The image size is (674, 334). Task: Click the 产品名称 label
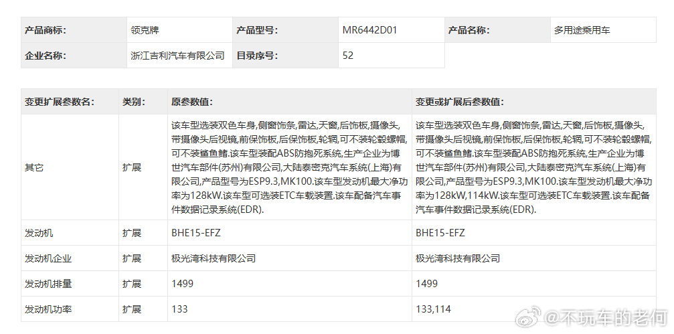[469, 30]
